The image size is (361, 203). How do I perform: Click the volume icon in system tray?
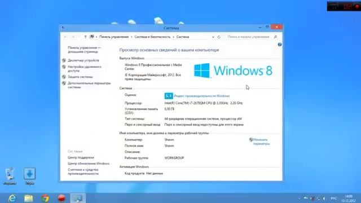pyautogui.click(x=324, y=198)
